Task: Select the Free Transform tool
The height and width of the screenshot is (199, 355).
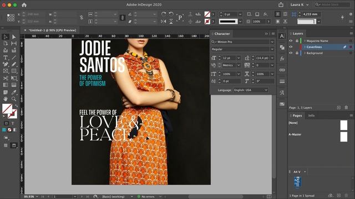Action: click(14, 78)
